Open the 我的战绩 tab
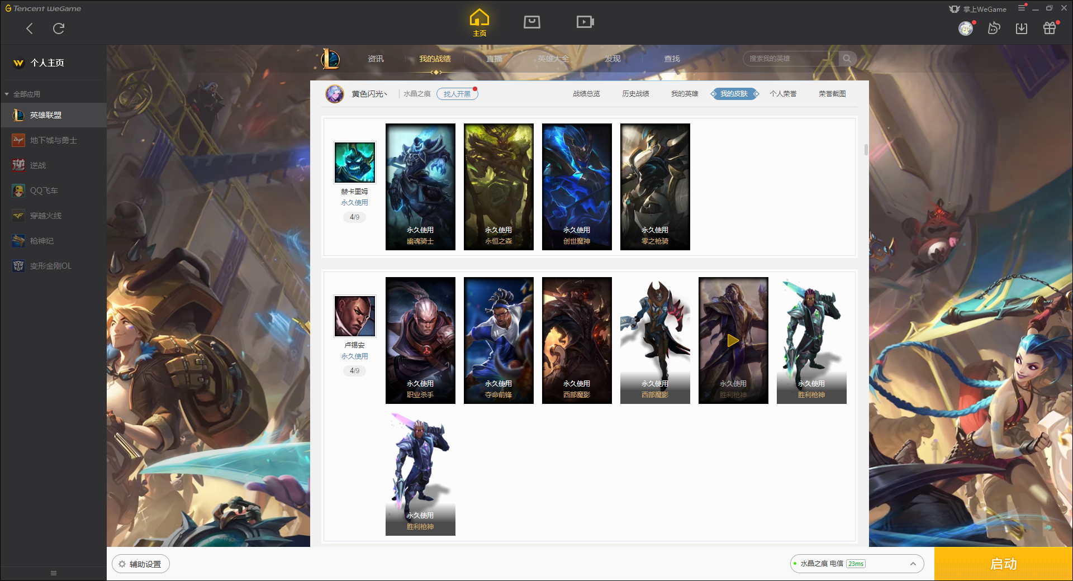Screen dimensions: 1073x581 click(435, 59)
